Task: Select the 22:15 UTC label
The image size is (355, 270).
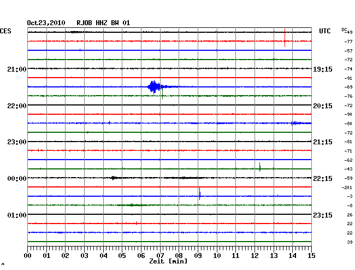Action: pos(323,179)
